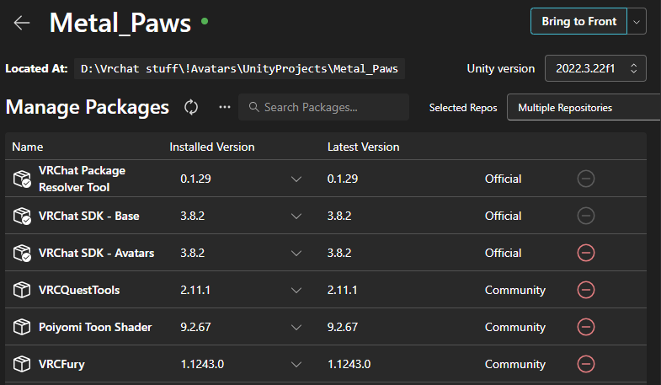Screen dimensions: 661x385
Task: Remove Poiyomi Toon Shader package
Action: coord(586,327)
